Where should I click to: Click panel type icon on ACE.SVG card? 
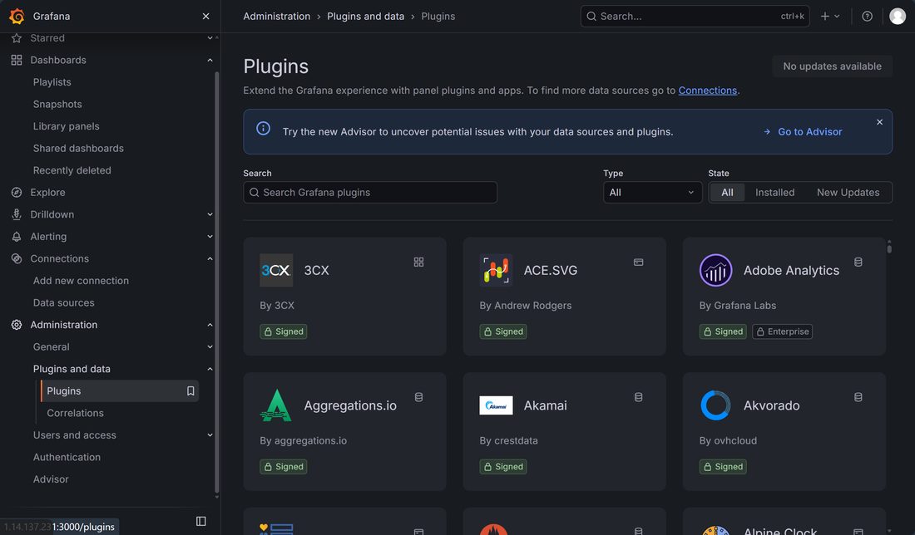coord(638,263)
